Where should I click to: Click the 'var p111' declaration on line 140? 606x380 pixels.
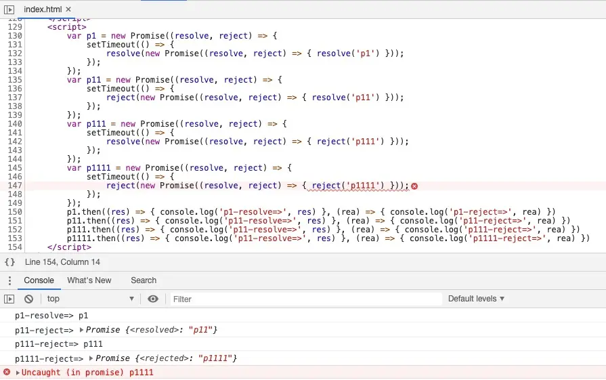click(x=87, y=124)
